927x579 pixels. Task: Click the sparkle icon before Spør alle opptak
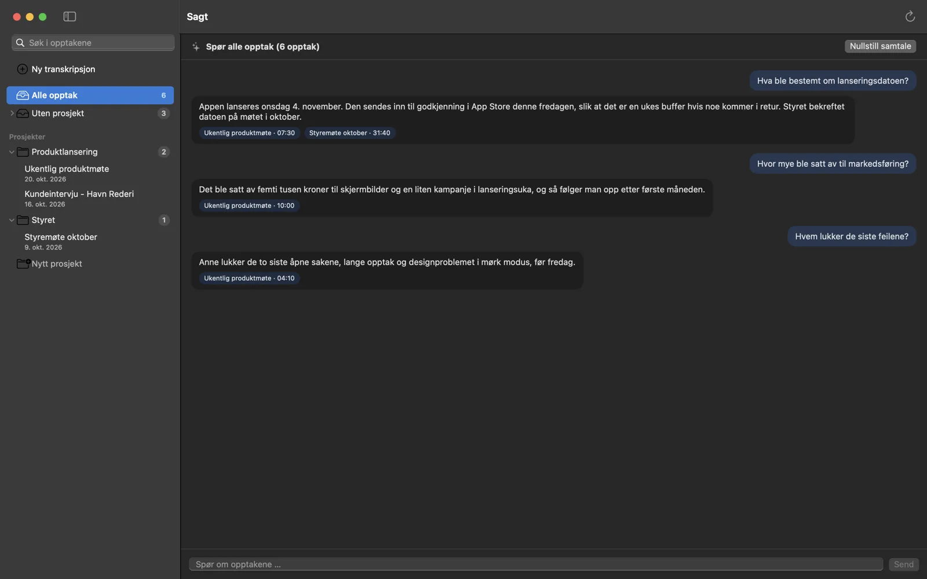click(x=196, y=47)
